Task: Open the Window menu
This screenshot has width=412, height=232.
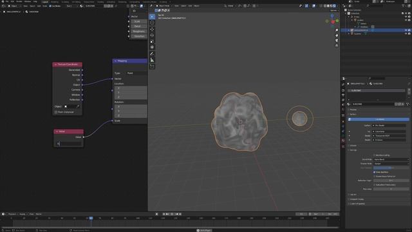Action: tap(28, 1)
